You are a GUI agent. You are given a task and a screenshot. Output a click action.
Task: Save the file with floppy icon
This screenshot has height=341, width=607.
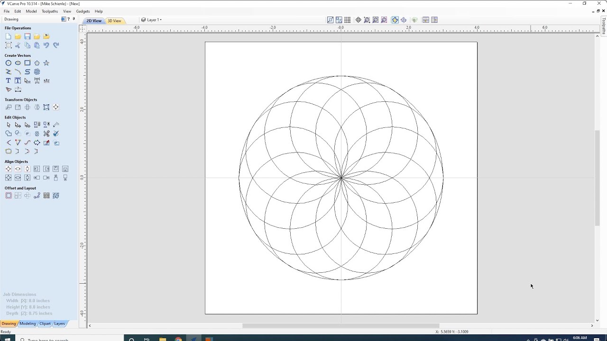pyautogui.click(x=27, y=36)
